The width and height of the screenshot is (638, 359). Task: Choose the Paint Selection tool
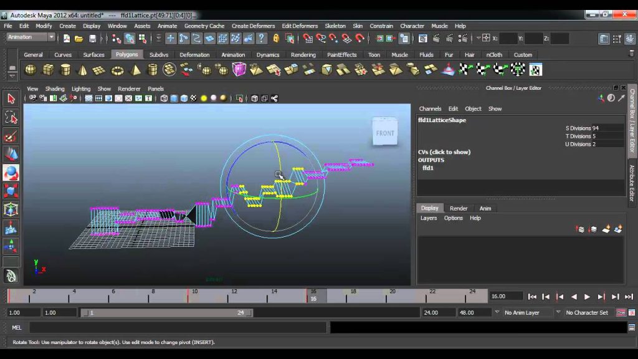pyautogui.click(x=11, y=136)
